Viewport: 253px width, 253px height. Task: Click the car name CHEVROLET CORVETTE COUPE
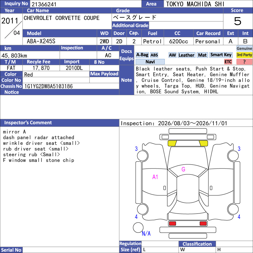tap(61, 18)
